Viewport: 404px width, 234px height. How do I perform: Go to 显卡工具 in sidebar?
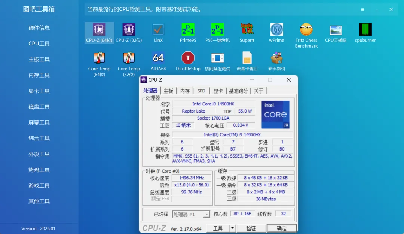(x=39, y=91)
